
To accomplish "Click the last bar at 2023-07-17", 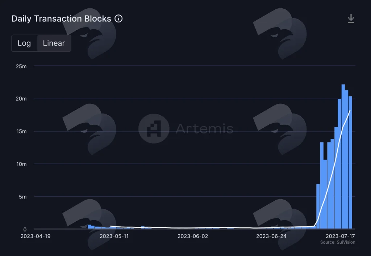I will coord(350,162).
